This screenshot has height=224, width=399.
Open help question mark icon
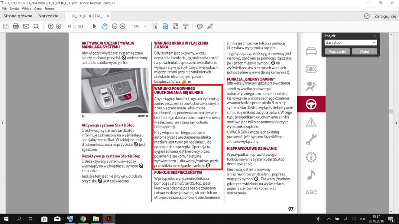(367, 16)
